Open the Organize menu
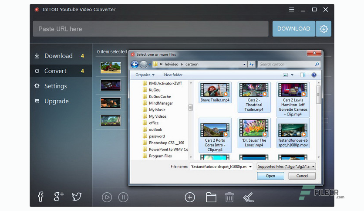The width and height of the screenshot is (364, 211). (145, 75)
